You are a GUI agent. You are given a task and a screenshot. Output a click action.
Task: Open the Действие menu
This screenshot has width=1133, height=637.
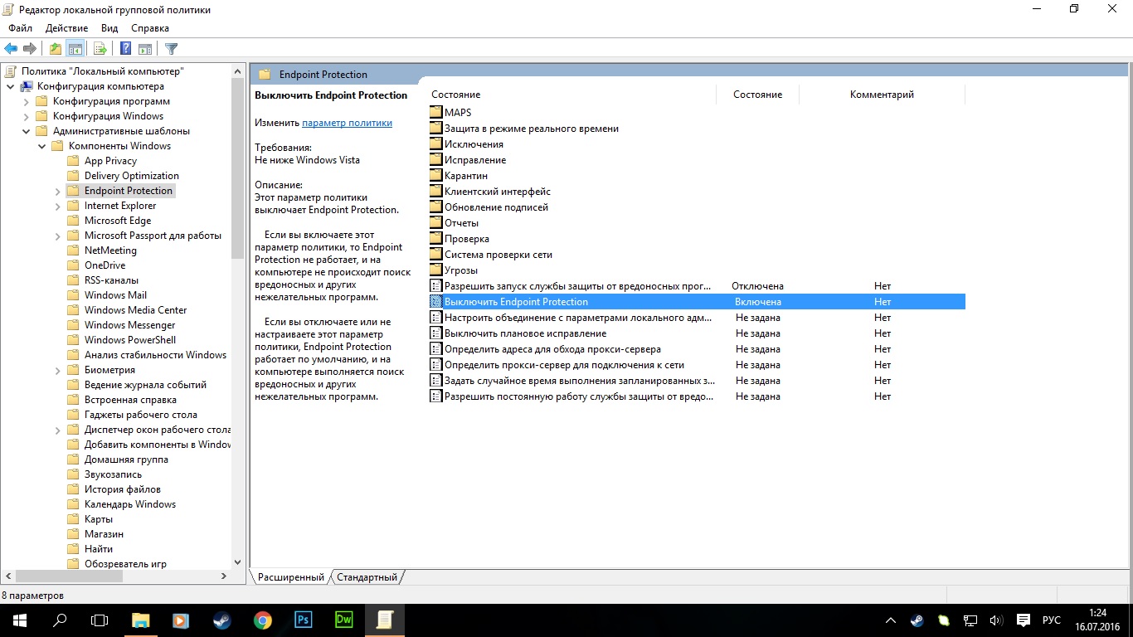pos(66,28)
